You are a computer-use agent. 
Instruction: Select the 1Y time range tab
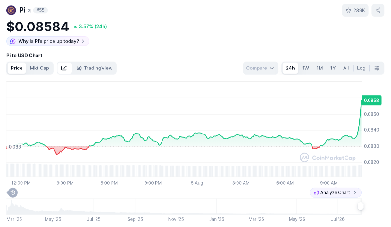tap(333, 68)
